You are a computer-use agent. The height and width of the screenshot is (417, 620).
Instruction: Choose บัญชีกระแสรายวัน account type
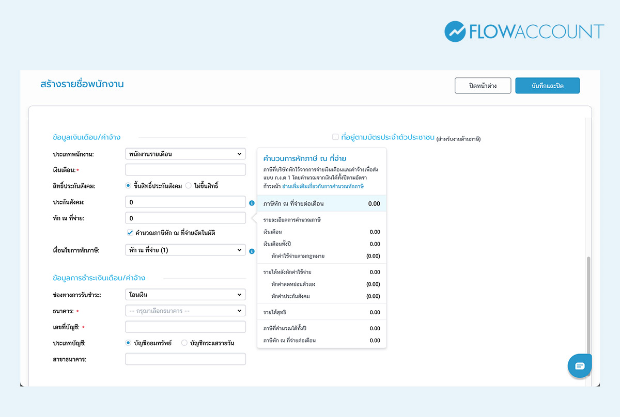pyautogui.click(x=184, y=343)
